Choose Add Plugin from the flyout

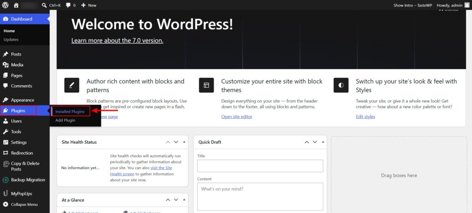[65, 120]
